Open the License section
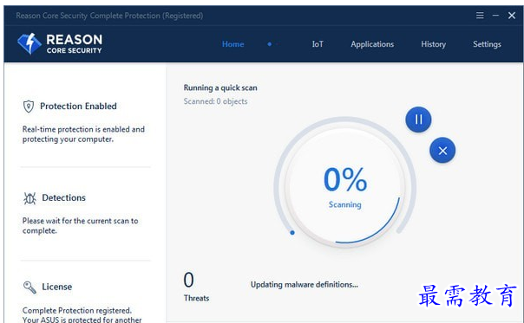The image size is (524, 323). (56, 287)
